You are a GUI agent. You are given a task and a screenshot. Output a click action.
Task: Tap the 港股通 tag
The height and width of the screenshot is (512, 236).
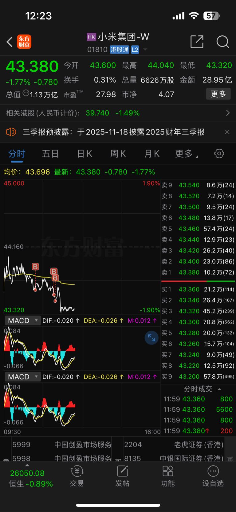(x=120, y=50)
